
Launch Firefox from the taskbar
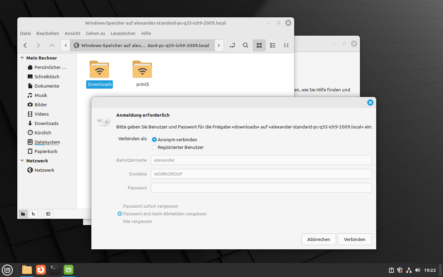pos(41,270)
